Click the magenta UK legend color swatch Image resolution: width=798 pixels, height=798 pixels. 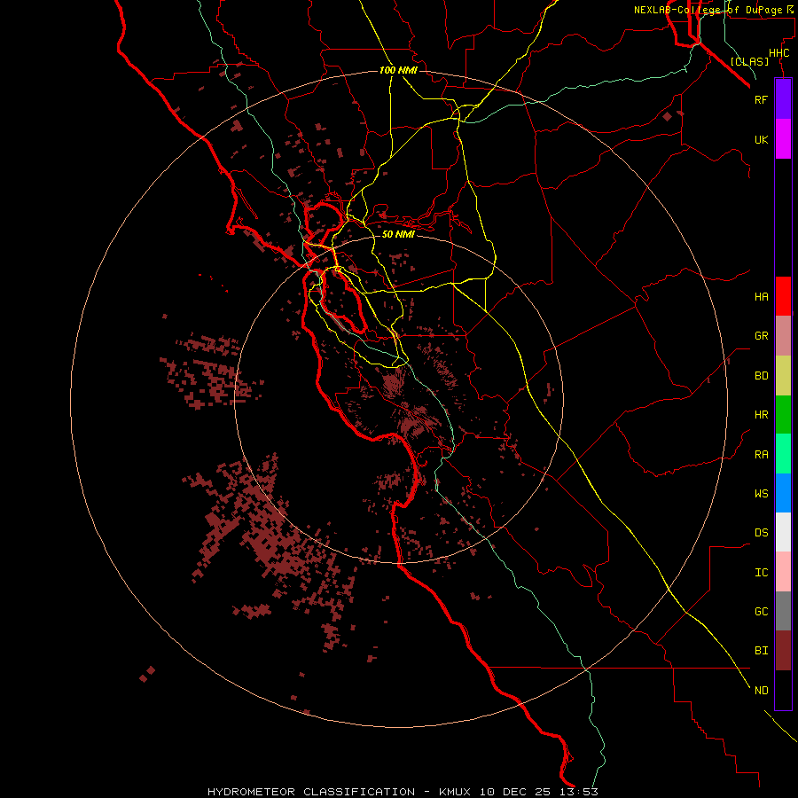click(783, 139)
